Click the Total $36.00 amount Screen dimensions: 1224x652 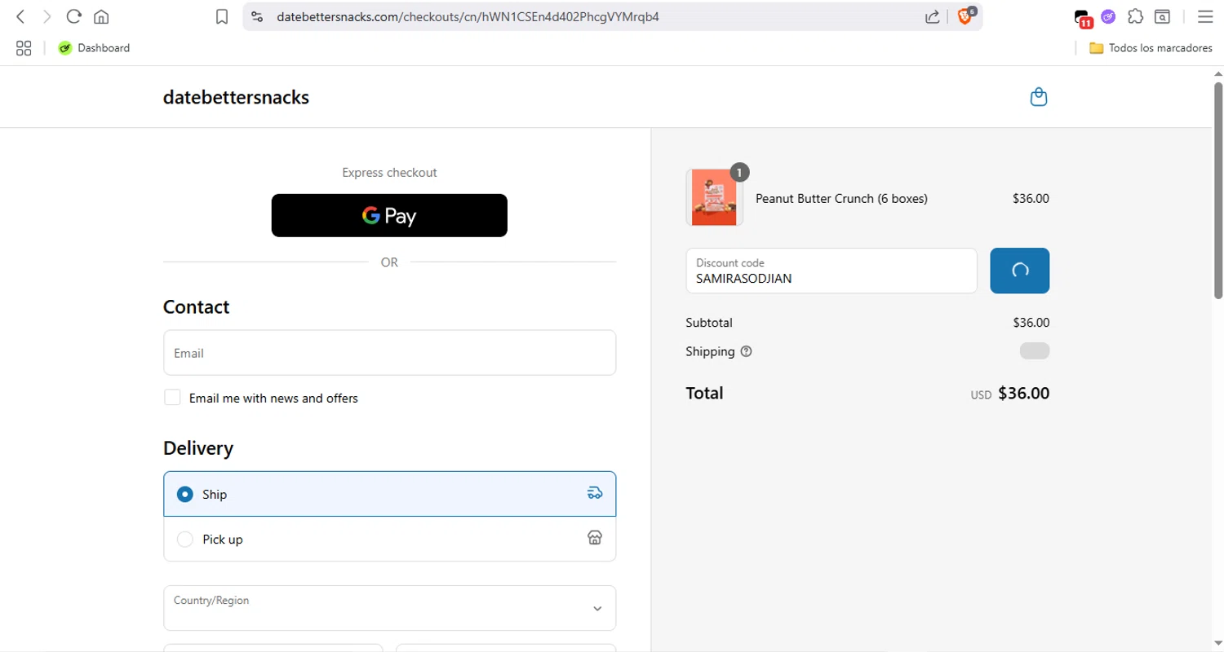click(1024, 394)
